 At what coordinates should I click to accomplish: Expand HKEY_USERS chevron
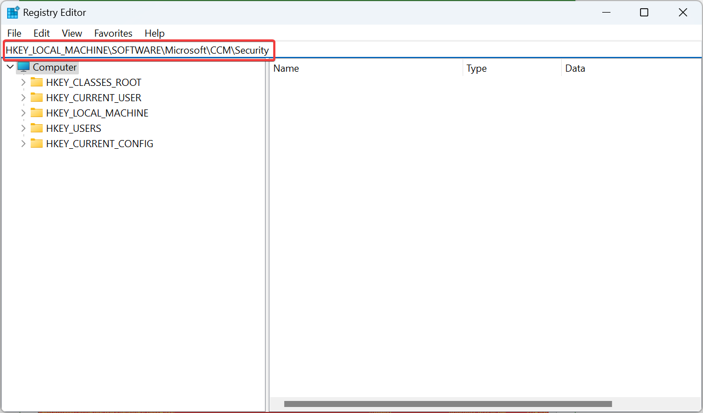23,129
